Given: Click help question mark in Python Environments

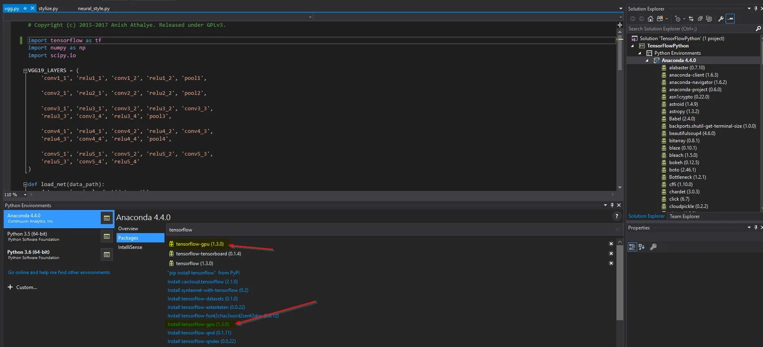Looking at the screenshot, I should 616,216.
